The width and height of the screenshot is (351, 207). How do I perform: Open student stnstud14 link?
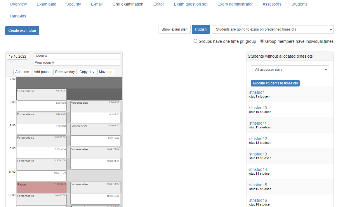(258, 169)
